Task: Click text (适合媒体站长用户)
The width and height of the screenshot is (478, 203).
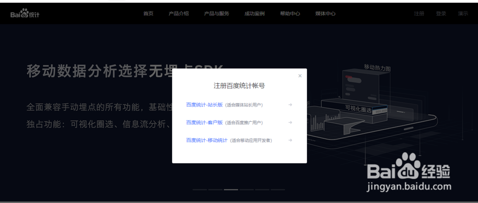Action: pyautogui.click(x=244, y=105)
